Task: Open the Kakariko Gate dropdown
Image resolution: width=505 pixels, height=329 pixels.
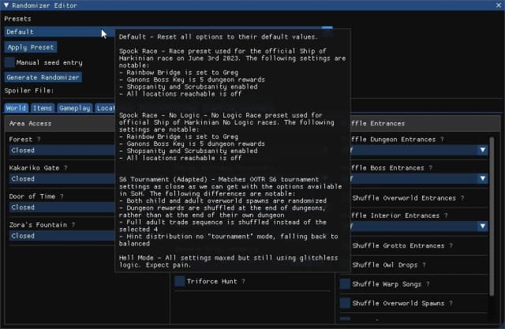Action: click(x=62, y=178)
